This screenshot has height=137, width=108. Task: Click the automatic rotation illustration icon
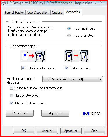pos(33,56)
